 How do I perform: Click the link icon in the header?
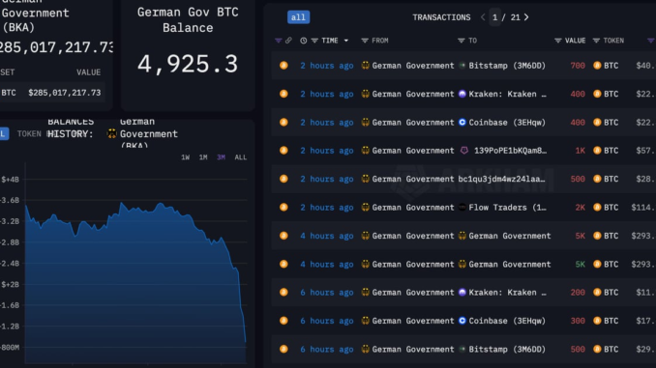coord(288,41)
